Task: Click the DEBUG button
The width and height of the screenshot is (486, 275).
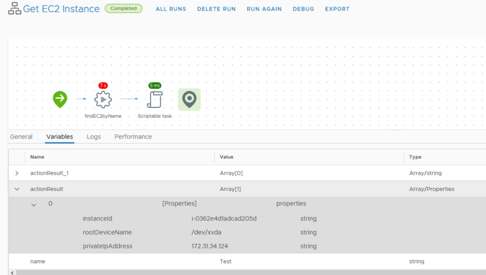Action: point(303,9)
